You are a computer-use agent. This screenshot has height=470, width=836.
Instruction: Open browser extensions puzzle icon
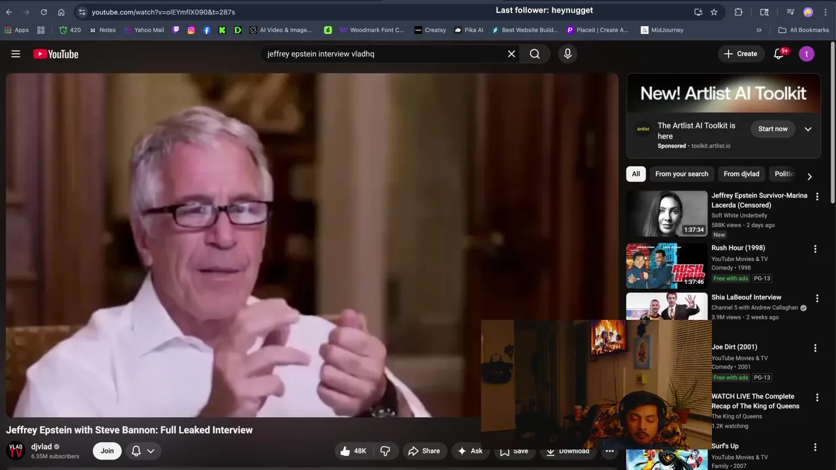pos(739,12)
